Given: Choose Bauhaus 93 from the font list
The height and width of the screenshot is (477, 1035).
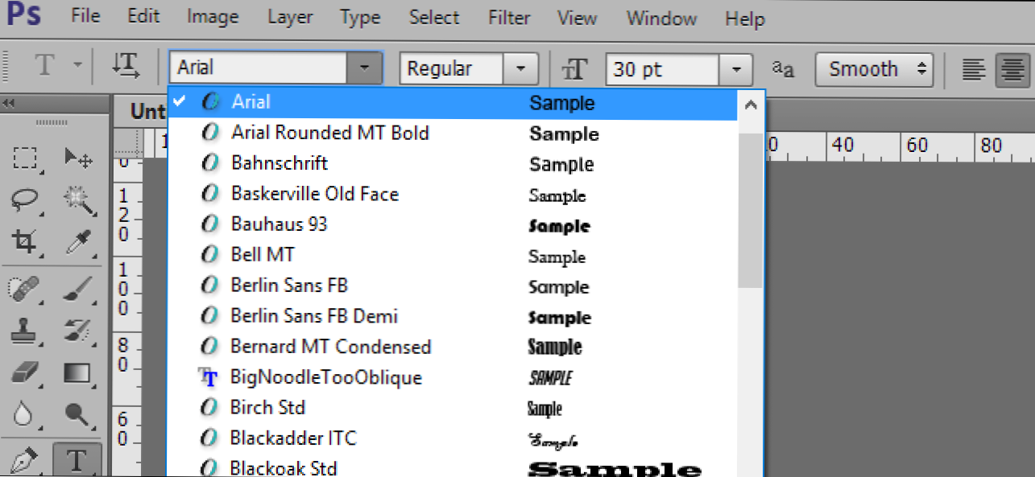Looking at the screenshot, I should click(x=279, y=224).
